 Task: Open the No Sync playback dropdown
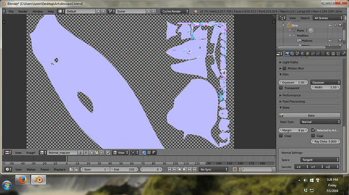pos(213,169)
